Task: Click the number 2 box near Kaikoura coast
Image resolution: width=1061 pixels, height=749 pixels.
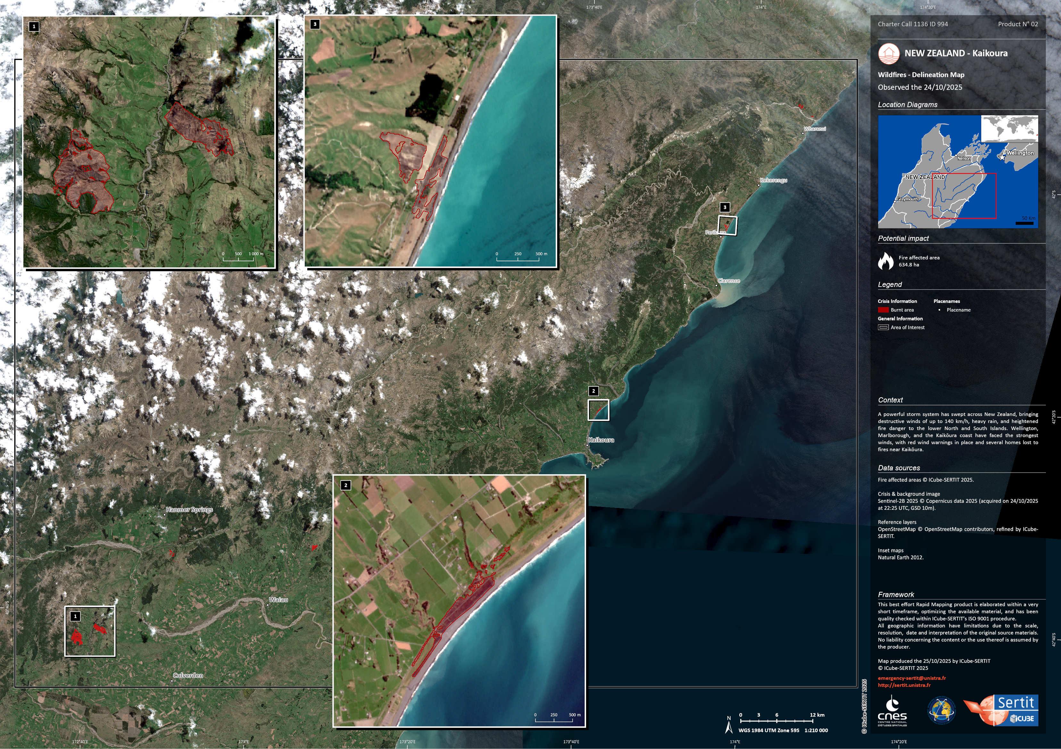Action: point(593,391)
